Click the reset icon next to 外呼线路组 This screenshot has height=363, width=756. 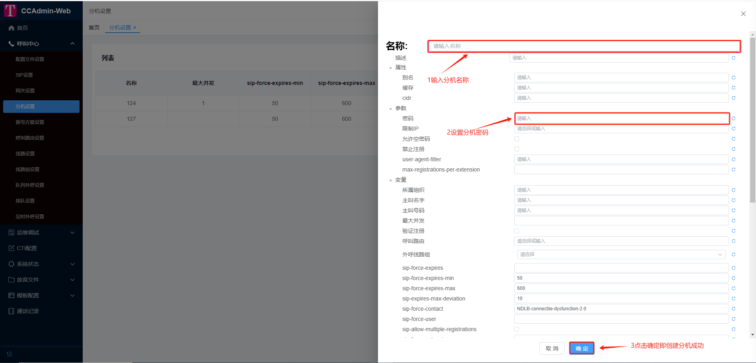point(733,254)
